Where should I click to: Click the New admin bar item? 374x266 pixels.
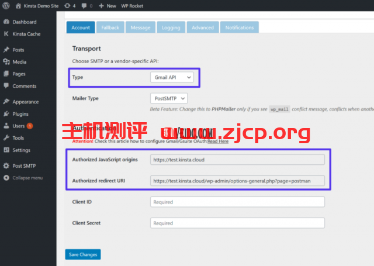click(x=112, y=6)
